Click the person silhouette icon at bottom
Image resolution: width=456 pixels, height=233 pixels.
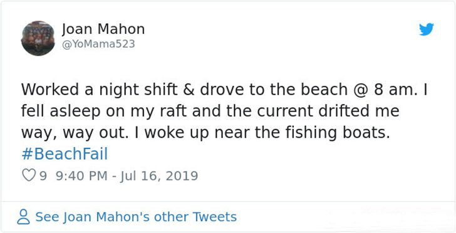tap(23, 217)
